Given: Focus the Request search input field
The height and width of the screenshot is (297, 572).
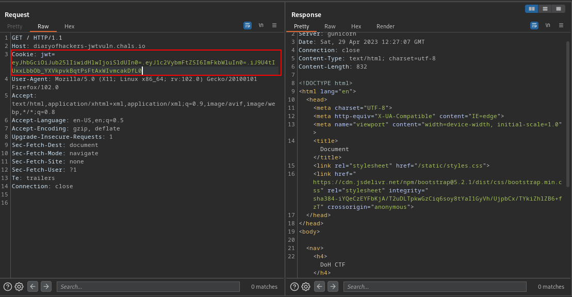Looking at the screenshot, I should (x=148, y=287).
